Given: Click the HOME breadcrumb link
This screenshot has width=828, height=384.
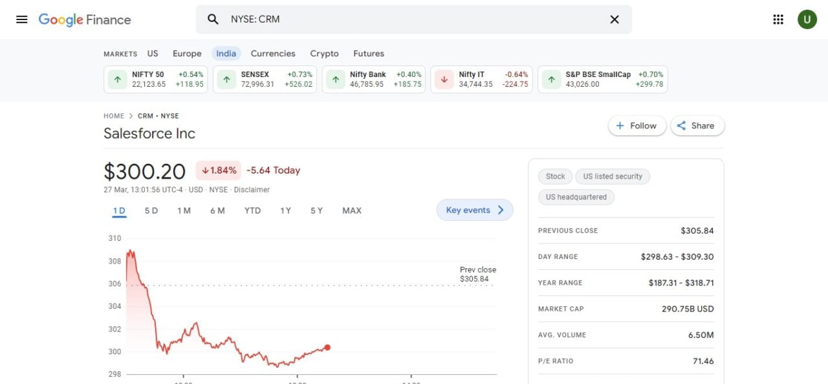Looking at the screenshot, I should [114, 116].
